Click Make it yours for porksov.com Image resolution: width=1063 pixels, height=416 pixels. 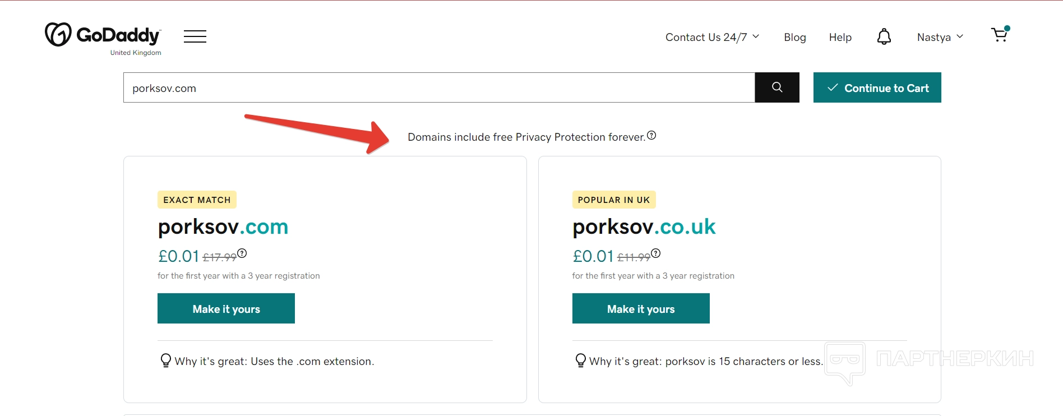click(226, 308)
